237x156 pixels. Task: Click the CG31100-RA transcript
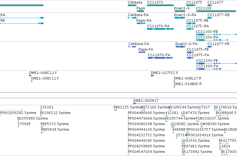pyautogui.click(x=212, y=40)
